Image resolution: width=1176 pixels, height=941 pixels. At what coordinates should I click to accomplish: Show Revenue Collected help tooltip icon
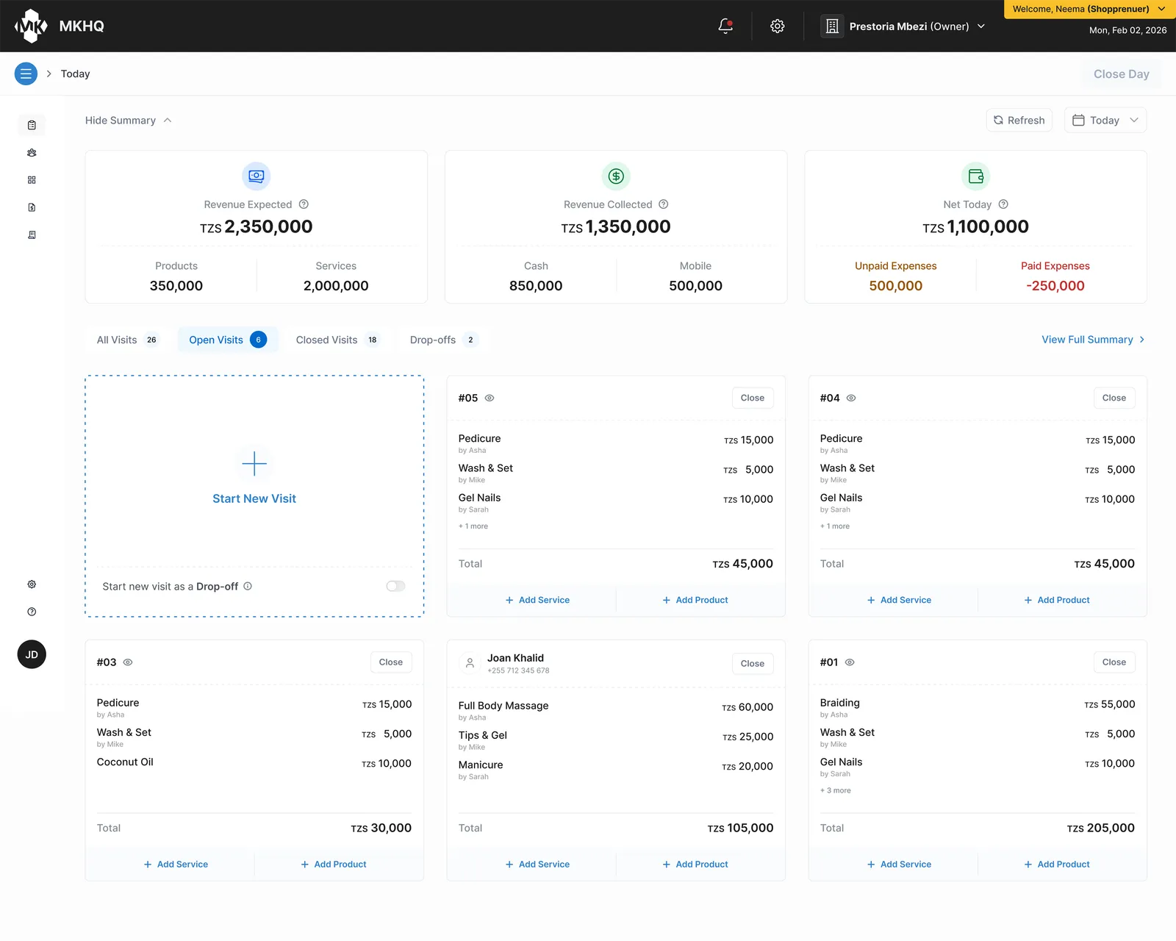(663, 204)
